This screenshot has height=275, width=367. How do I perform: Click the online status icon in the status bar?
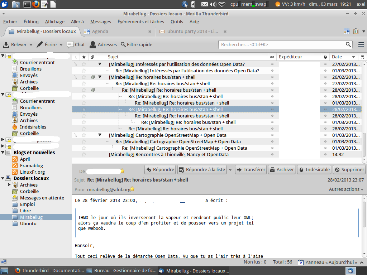pyautogui.click(x=4, y=262)
